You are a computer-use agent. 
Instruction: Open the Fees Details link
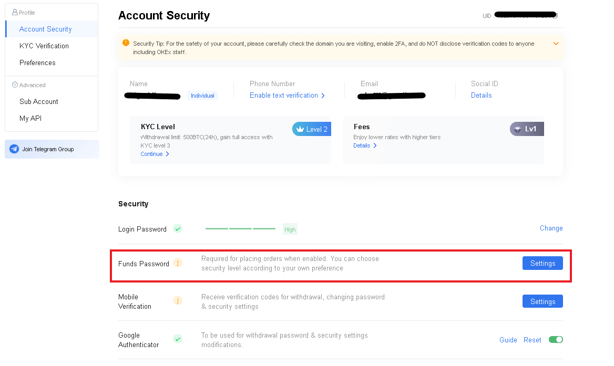click(365, 145)
